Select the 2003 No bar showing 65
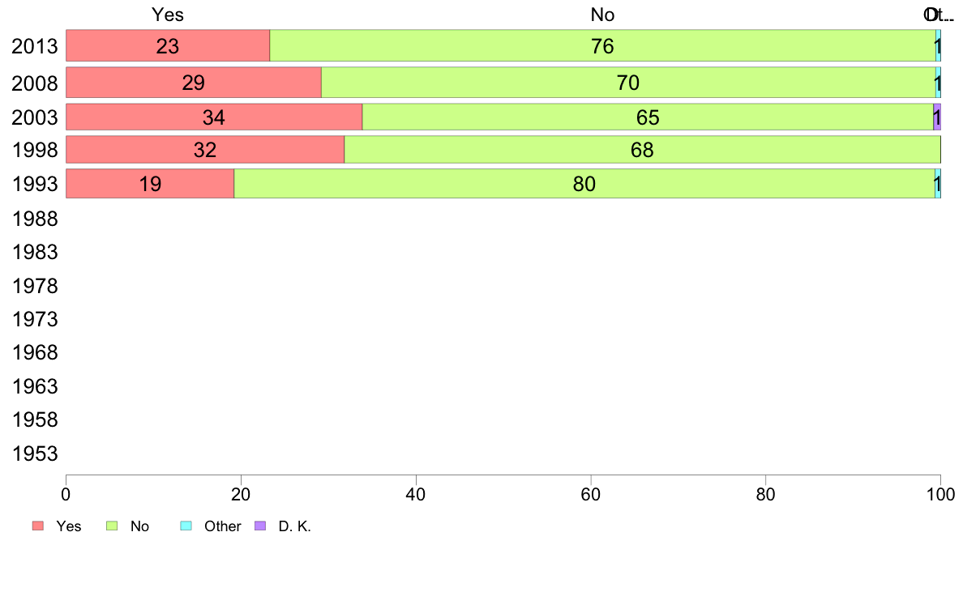 pyautogui.click(x=648, y=117)
